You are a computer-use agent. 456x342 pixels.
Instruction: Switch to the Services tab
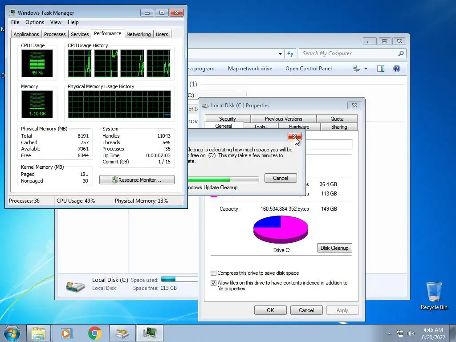(x=80, y=34)
